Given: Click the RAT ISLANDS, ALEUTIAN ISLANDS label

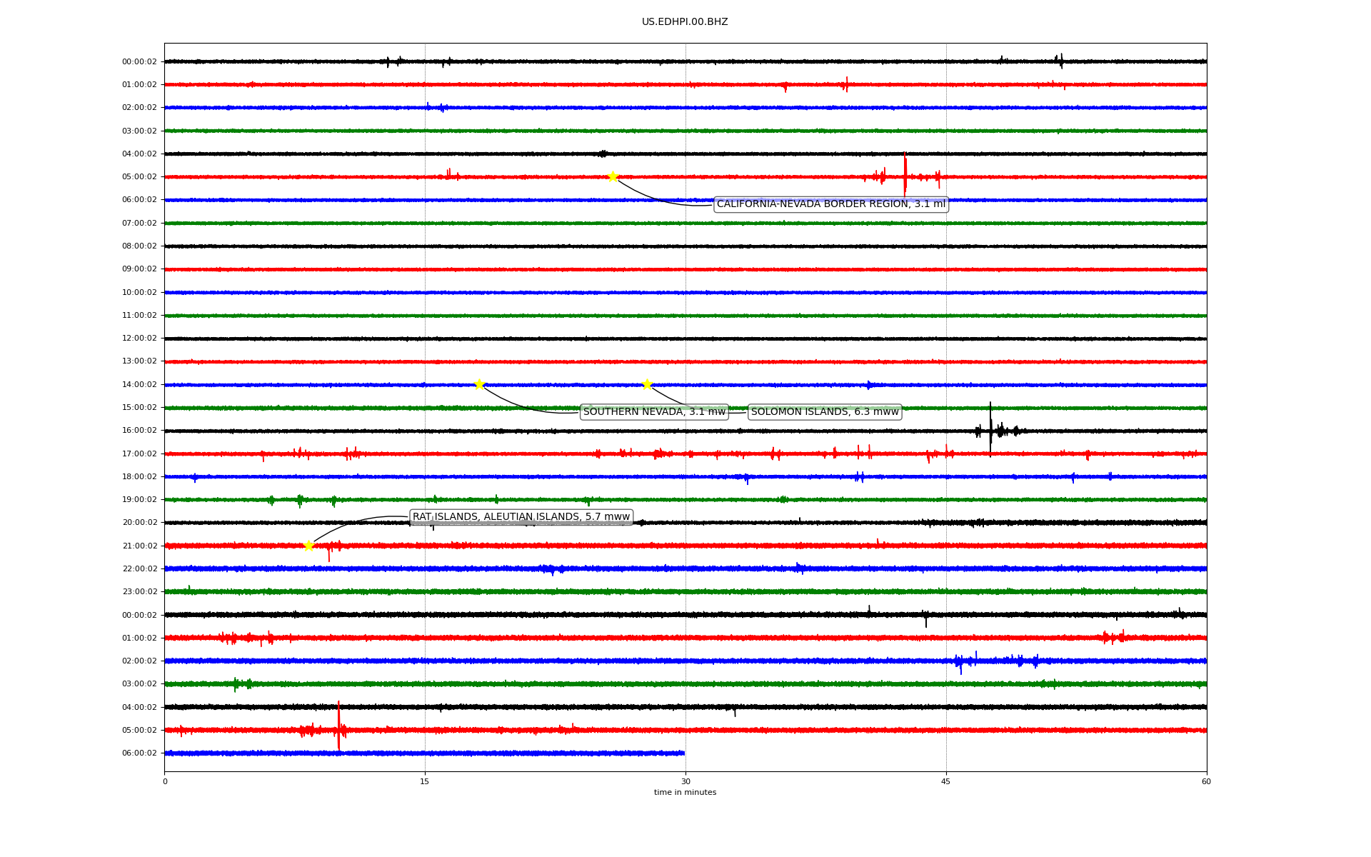Looking at the screenshot, I should 521,517.
